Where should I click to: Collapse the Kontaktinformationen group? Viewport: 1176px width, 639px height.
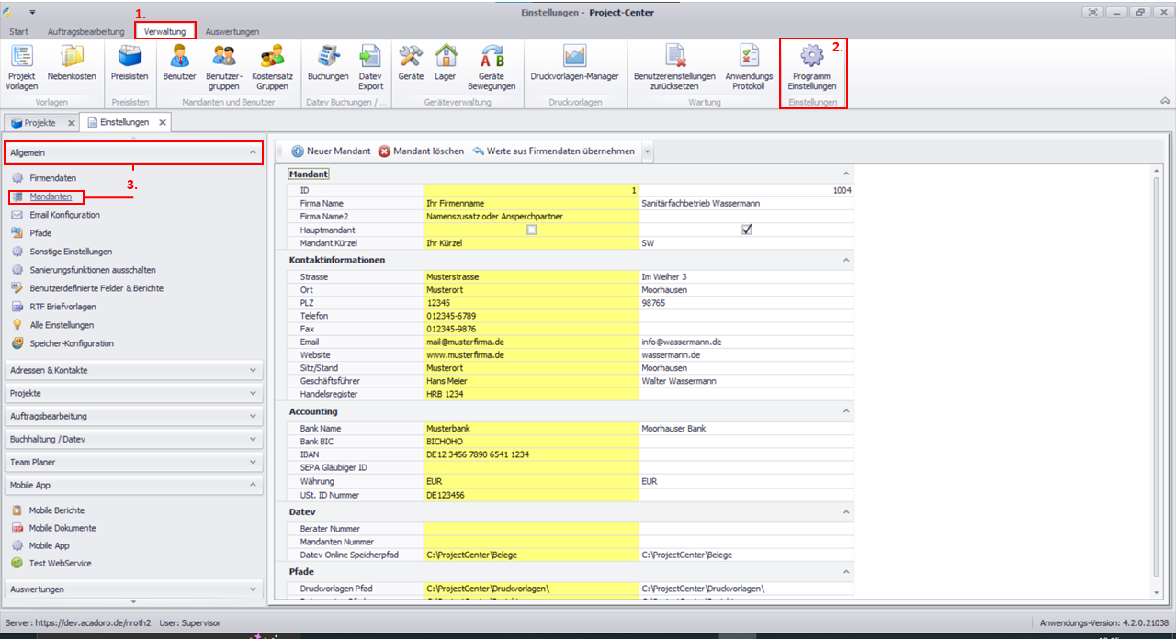point(845,260)
